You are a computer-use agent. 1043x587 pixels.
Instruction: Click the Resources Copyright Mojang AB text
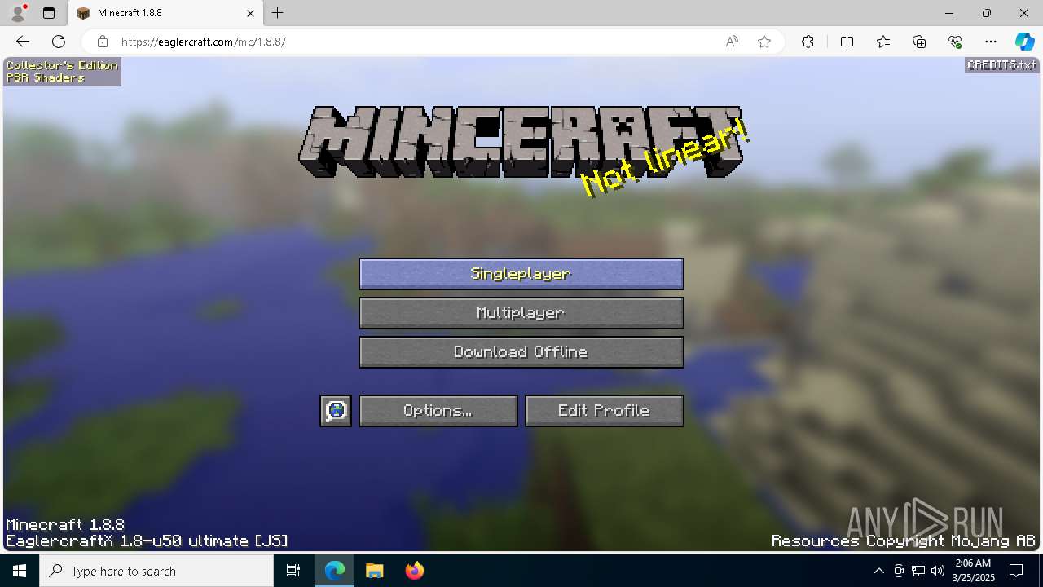pos(904,541)
